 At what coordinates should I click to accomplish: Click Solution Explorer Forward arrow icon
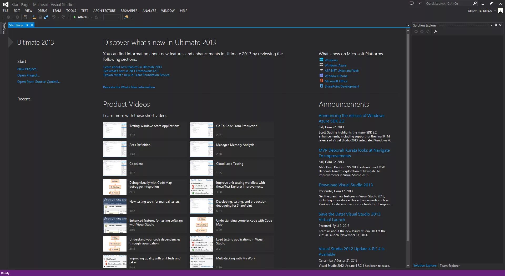tap(422, 32)
